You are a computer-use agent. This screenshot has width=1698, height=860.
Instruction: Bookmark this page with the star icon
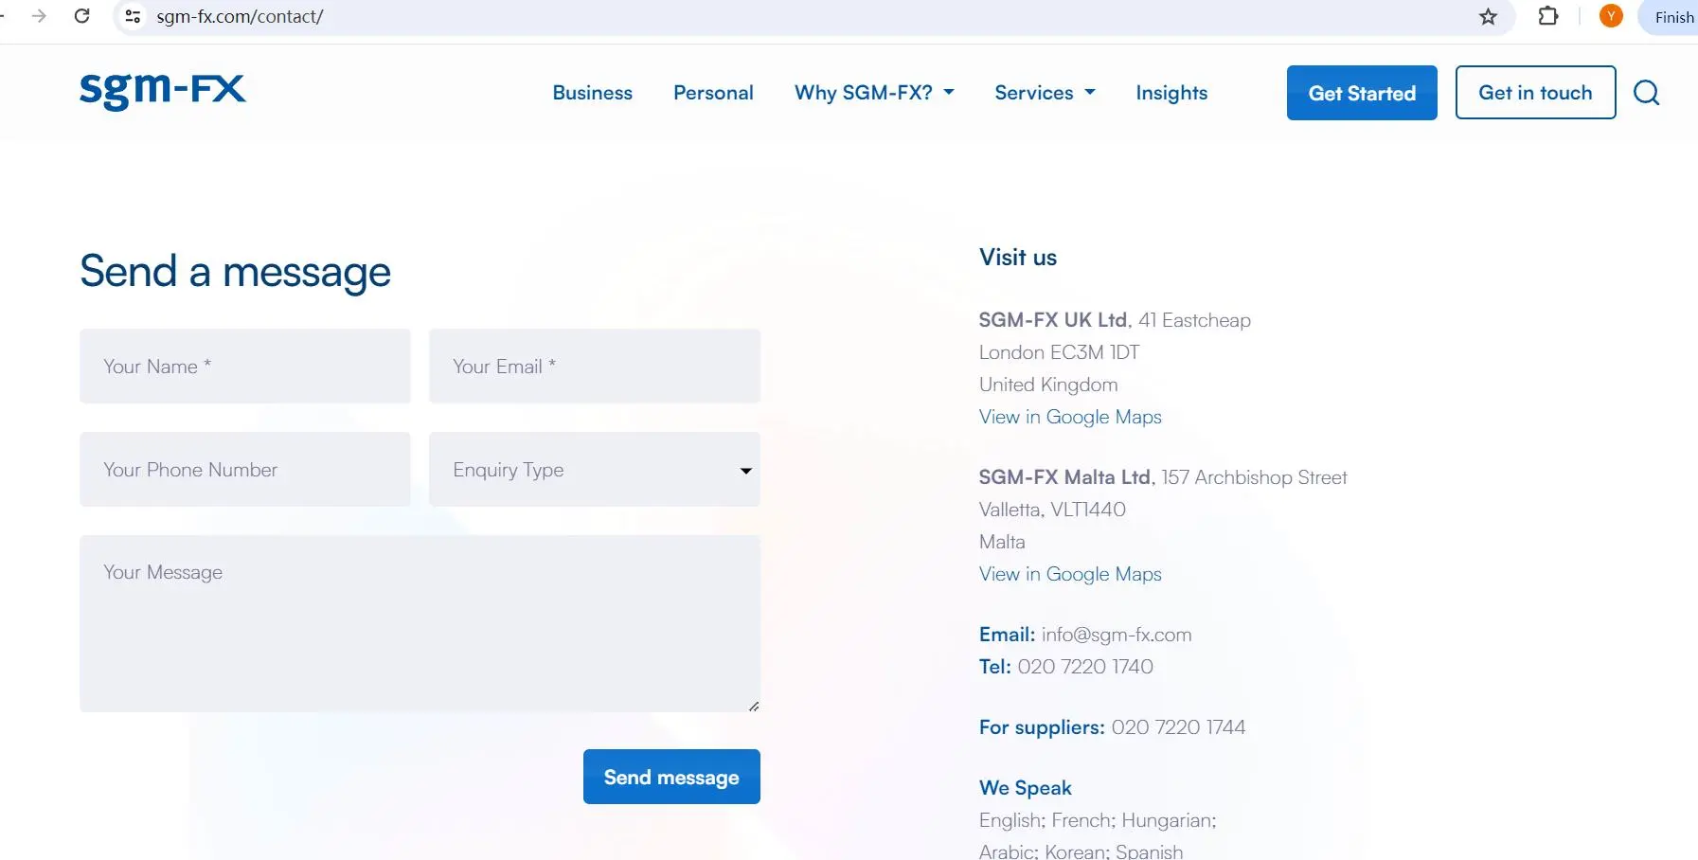point(1488,17)
